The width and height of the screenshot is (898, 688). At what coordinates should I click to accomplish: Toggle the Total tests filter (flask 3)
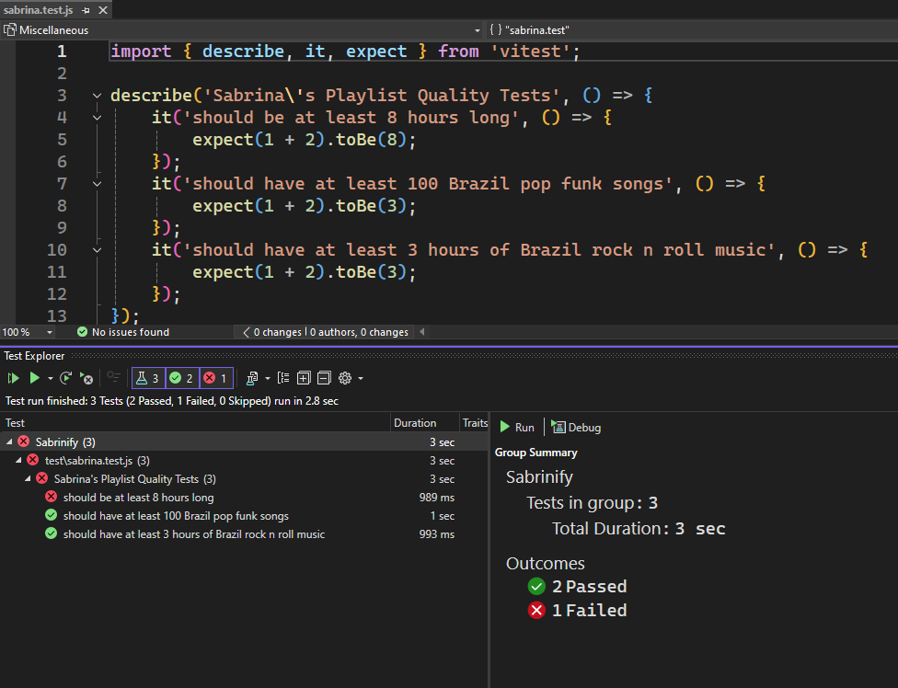tap(147, 378)
